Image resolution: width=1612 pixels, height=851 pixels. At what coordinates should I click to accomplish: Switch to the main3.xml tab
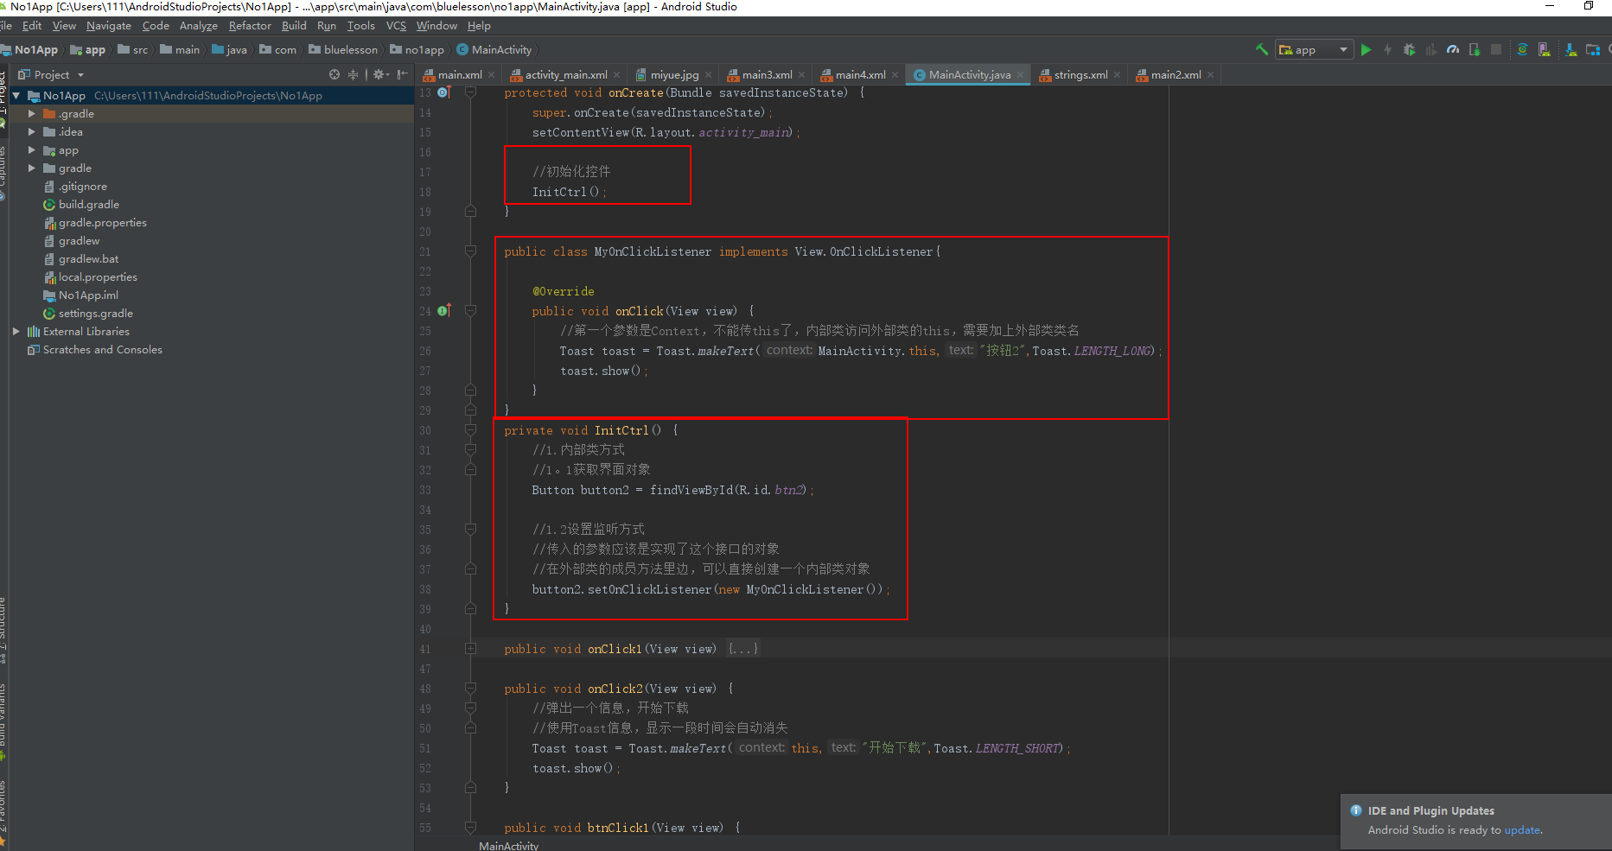coord(767,75)
